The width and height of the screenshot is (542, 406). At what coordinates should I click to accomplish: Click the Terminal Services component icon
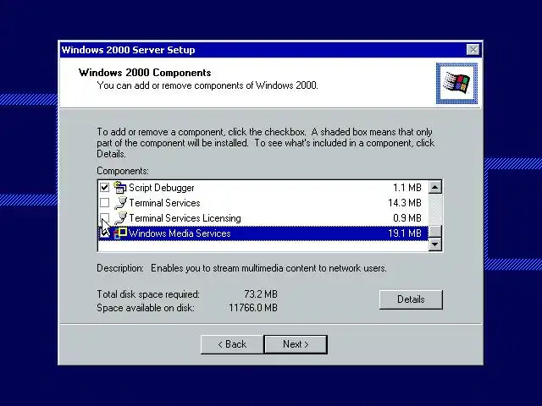point(120,203)
